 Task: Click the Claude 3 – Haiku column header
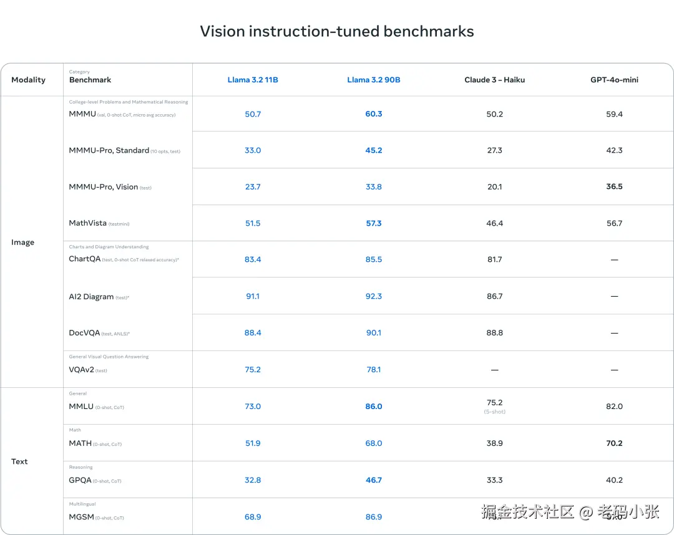pyautogui.click(x=494, y=80)
